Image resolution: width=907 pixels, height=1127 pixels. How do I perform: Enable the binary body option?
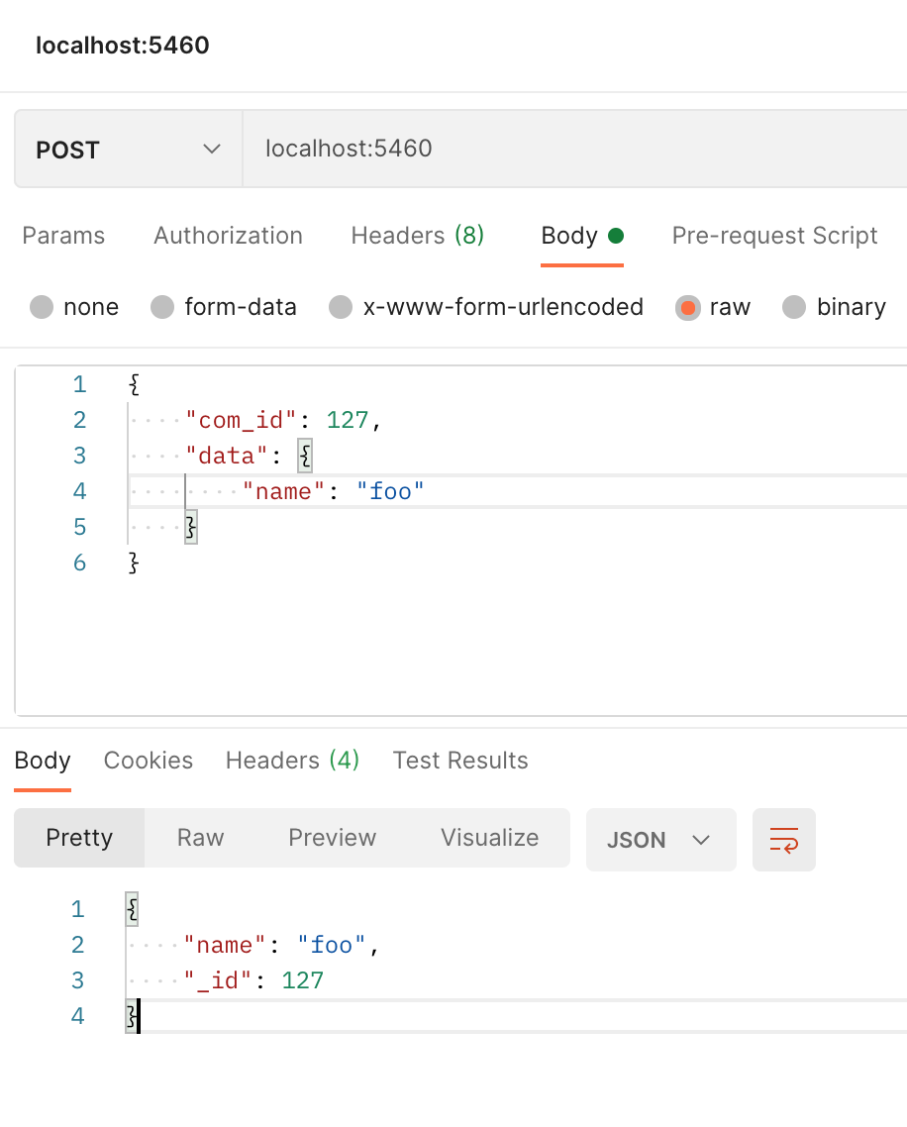tap(794, 308)
